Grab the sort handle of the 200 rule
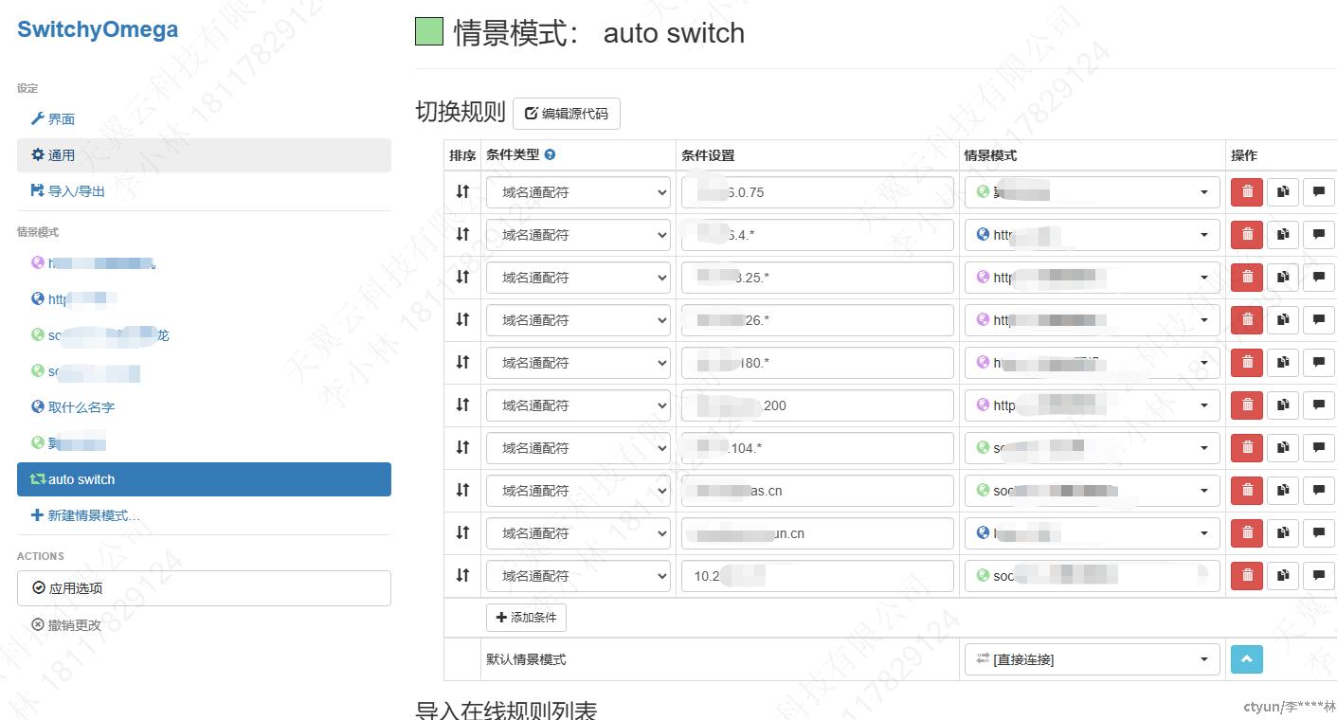Image resolution: width=1337 pixels, height=720 pixels. pyautogui.click(x=462, y=405)
